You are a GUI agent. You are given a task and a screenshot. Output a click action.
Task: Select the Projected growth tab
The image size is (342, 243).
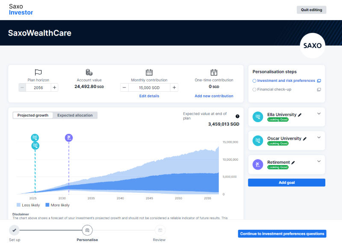pyautogui.click(x=33, y=115)
